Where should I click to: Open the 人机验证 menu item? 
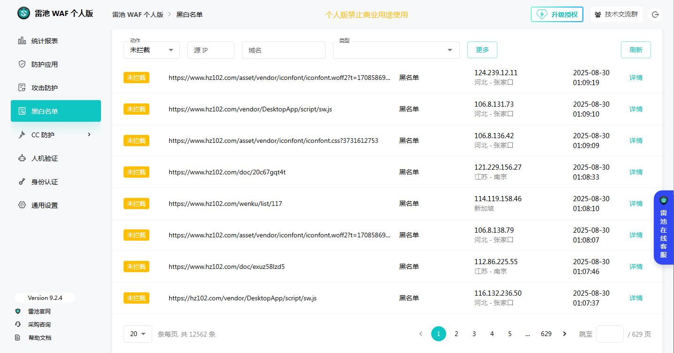click(56, 158)
